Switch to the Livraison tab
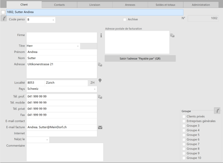Image resolution: width=223 pixels, height=163 pixels. (94, 5)
